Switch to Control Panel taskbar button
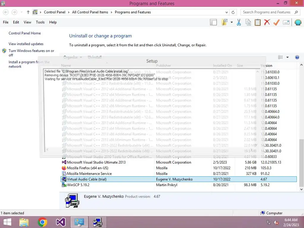 pyautogui.click(x=79, y=222)
